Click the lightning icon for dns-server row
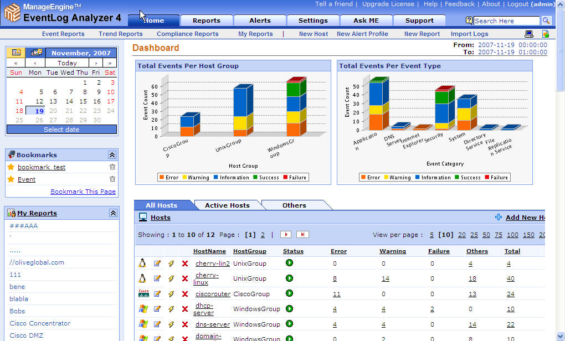This screenshot has width=565, height=341. (171, 324)
